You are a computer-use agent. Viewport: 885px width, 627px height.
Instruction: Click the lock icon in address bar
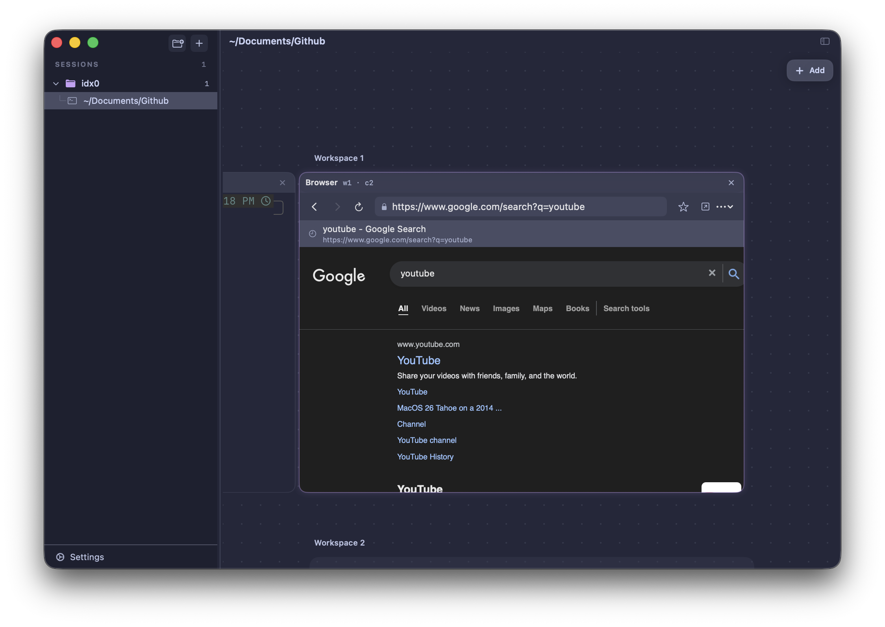tap(384, 207)
